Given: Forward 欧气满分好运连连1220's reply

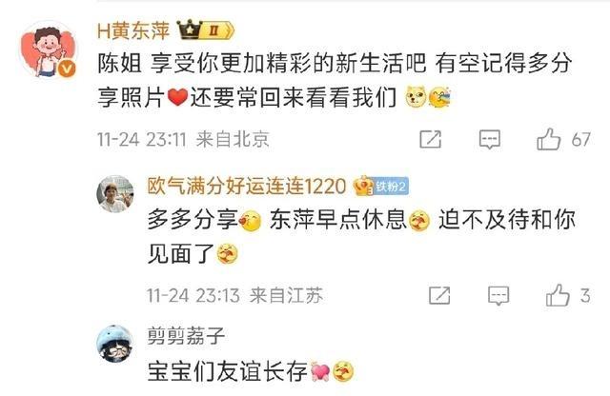Looking at the screenshot, I should click(x=439, y=295).
